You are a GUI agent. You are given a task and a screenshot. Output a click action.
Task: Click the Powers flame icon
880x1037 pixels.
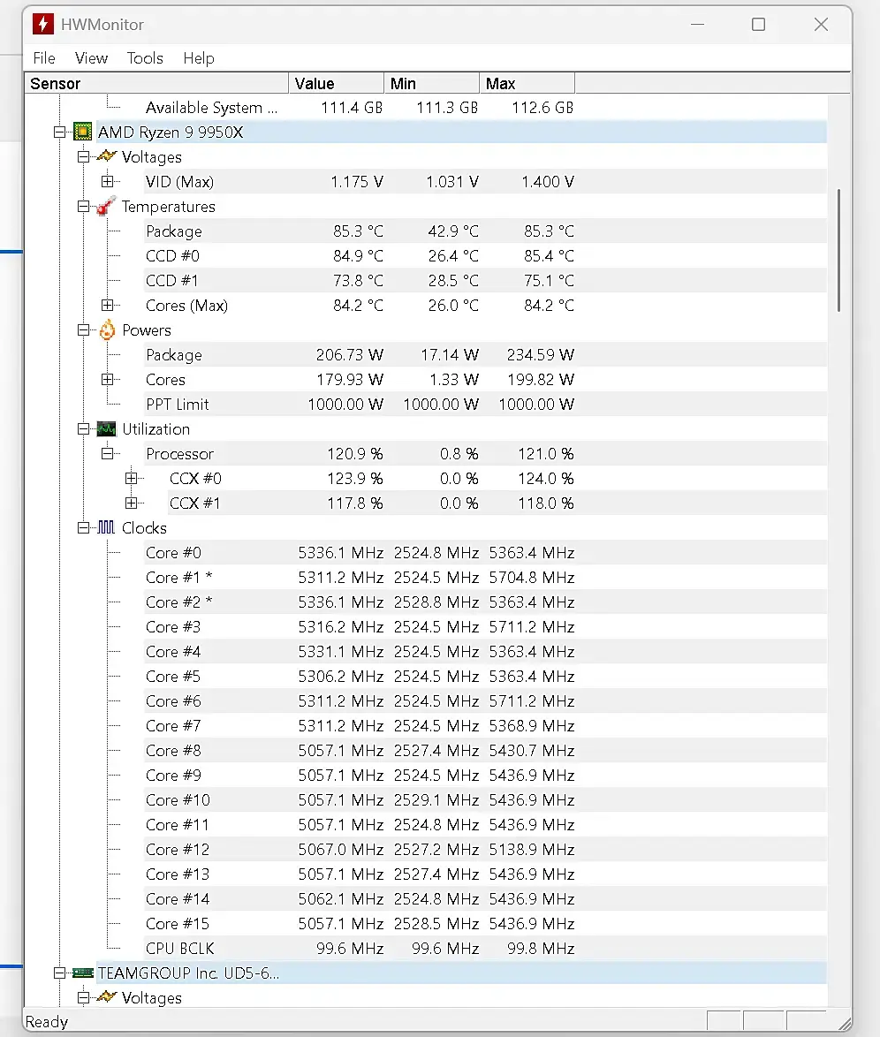(107, 330)
